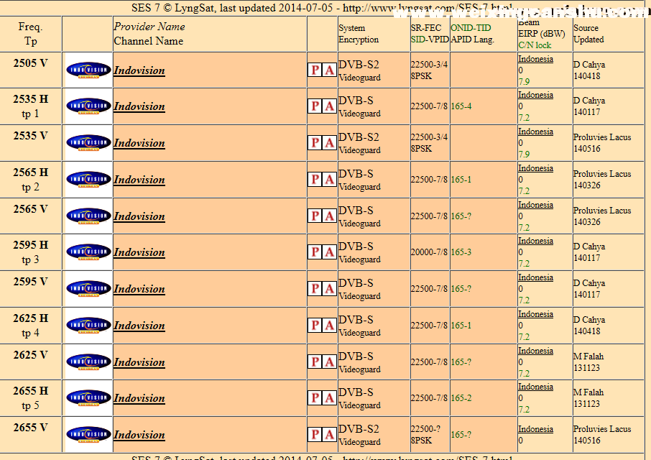This screenshot has height=460, width=651.
Task: Follow the Indonesia beam link for 2655 V
Action: (x=535, y=429)
